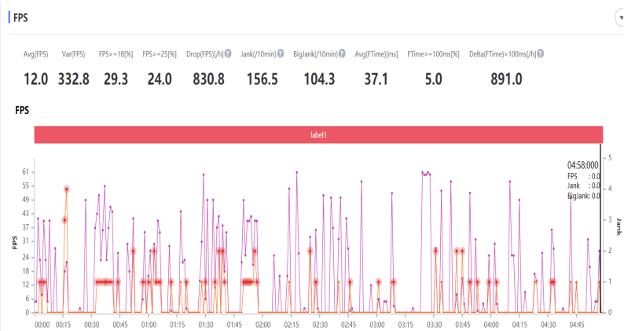624x331 pixels.
Task: Open help icon next to Delta(FTime)>100ms[/h]
Action: [x=541, y=53]
